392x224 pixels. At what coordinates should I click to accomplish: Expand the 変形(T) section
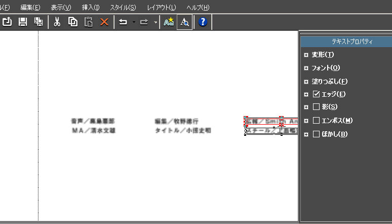tap(306, 55)
